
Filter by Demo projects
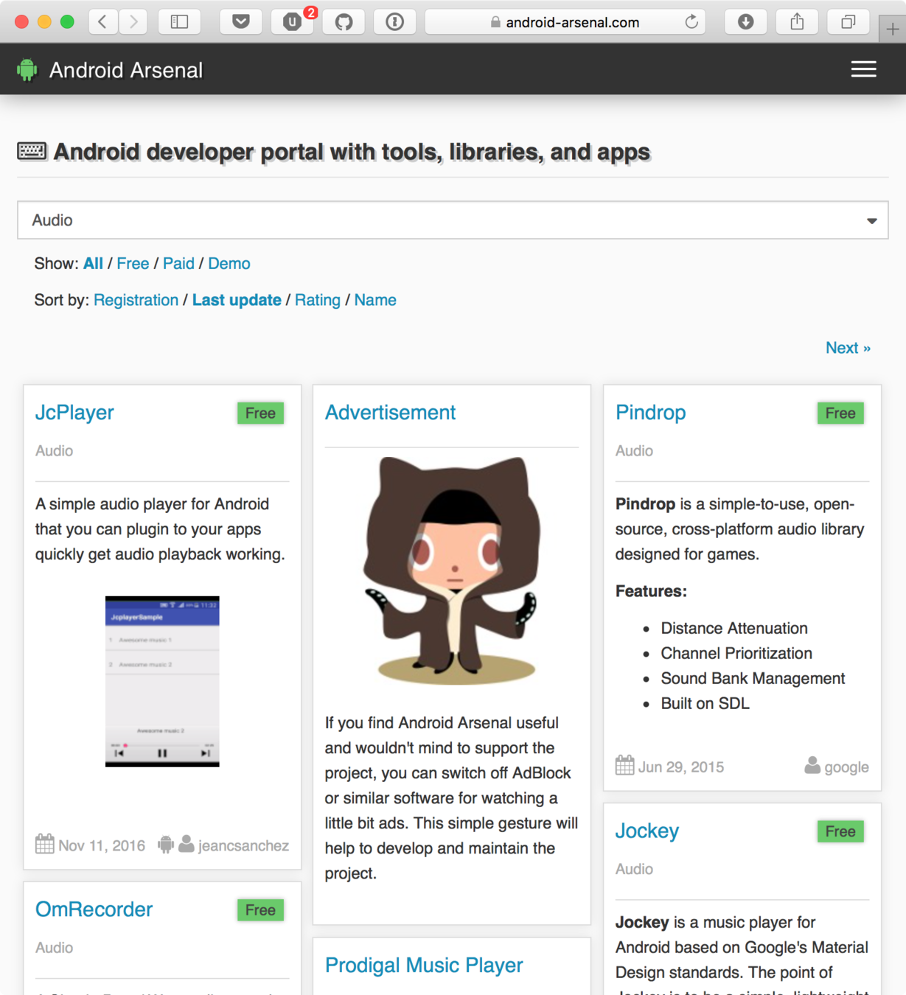229,264
